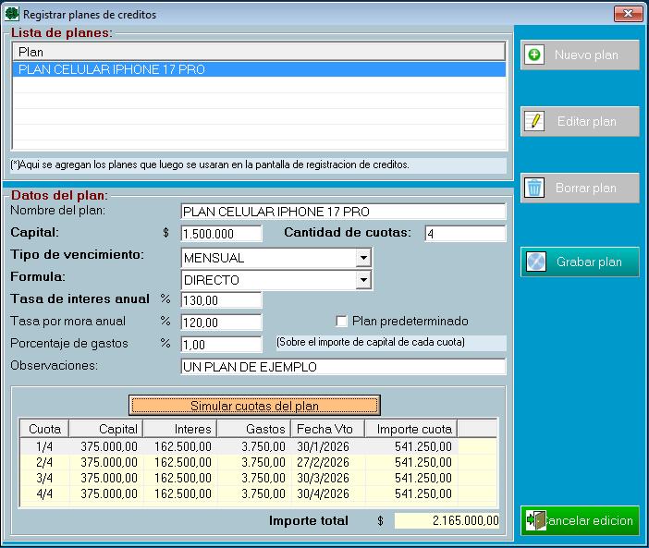Select the Porcentaje de gastos field
The height and width of the screenshot is (548, 649).
221,345
